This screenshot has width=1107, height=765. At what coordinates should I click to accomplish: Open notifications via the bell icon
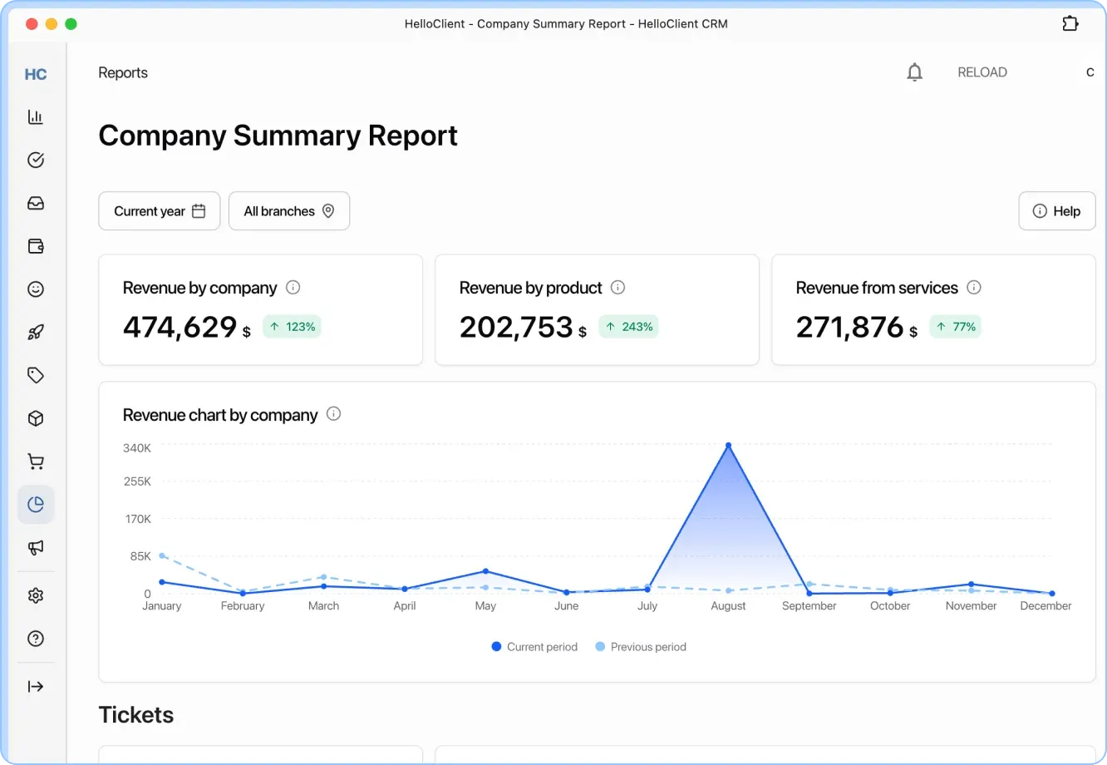915,72
